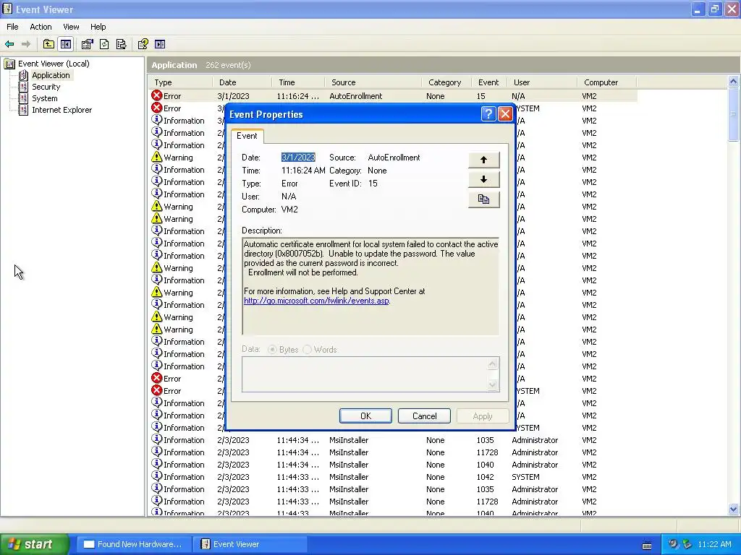
Task: Click the Security log icon in the tree
Action: pyautogui.click(x=23, y=87)
